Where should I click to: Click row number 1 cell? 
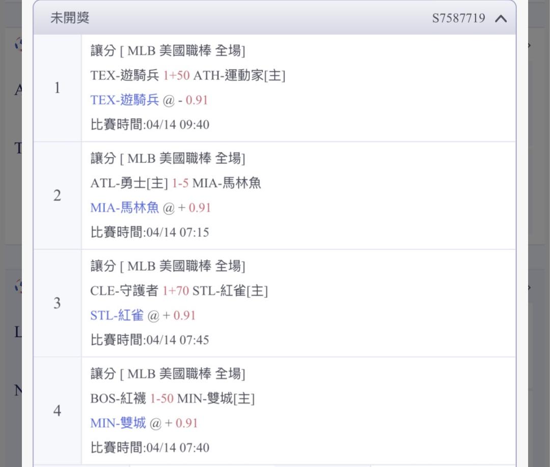(x=57, y=88)
